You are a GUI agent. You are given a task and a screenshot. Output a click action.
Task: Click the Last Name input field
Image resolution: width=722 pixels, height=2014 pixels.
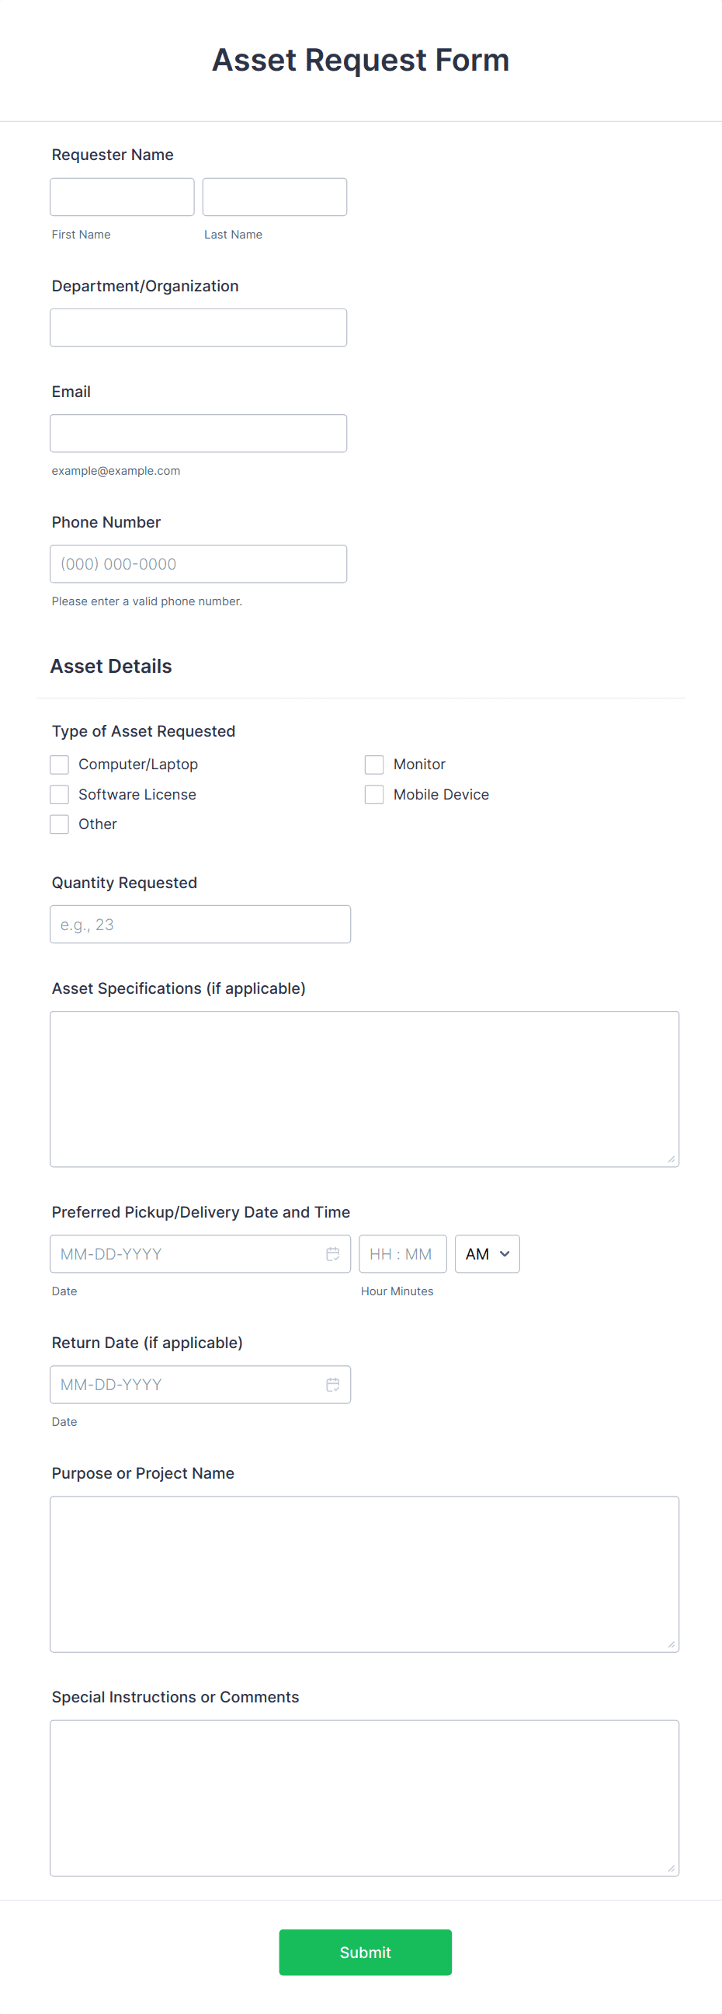(274, 197)
